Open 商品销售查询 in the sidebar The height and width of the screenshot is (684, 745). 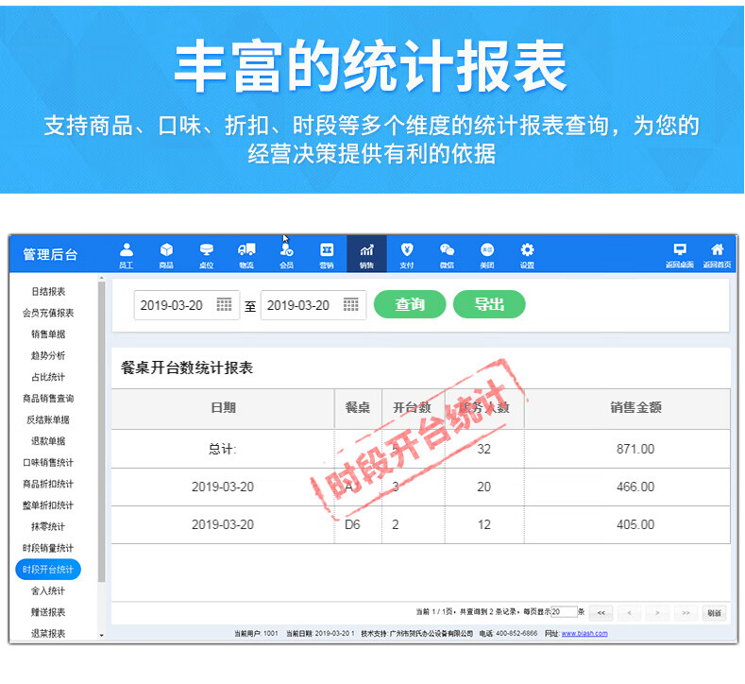(x=48, y=399)
